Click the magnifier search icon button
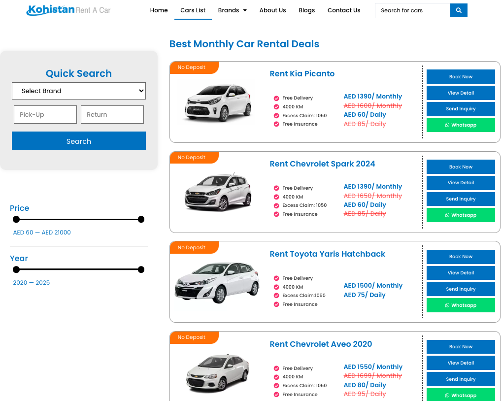The height and width of the screenshot is (401, 502). click(x=459, y=10)
